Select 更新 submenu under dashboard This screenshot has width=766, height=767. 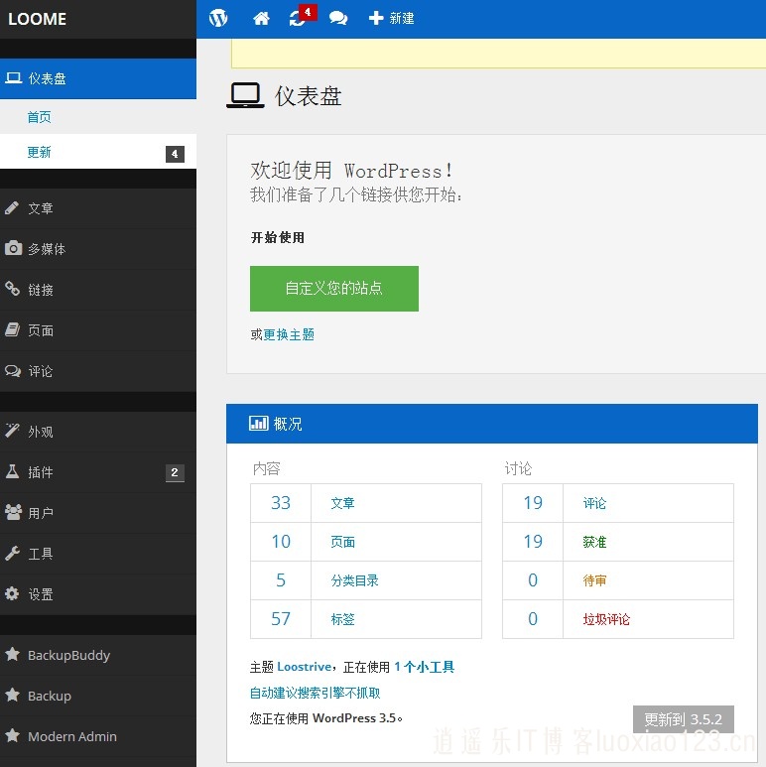click(40, 153)
